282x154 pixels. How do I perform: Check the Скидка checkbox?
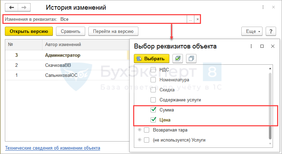click(x=153, y=90)
